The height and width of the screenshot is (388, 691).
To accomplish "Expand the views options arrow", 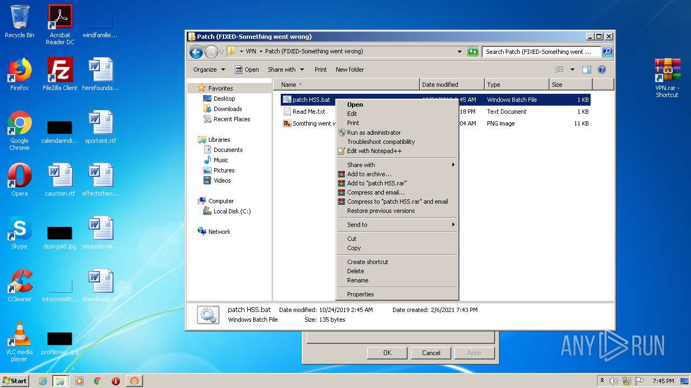I will (x=572, y=70).
